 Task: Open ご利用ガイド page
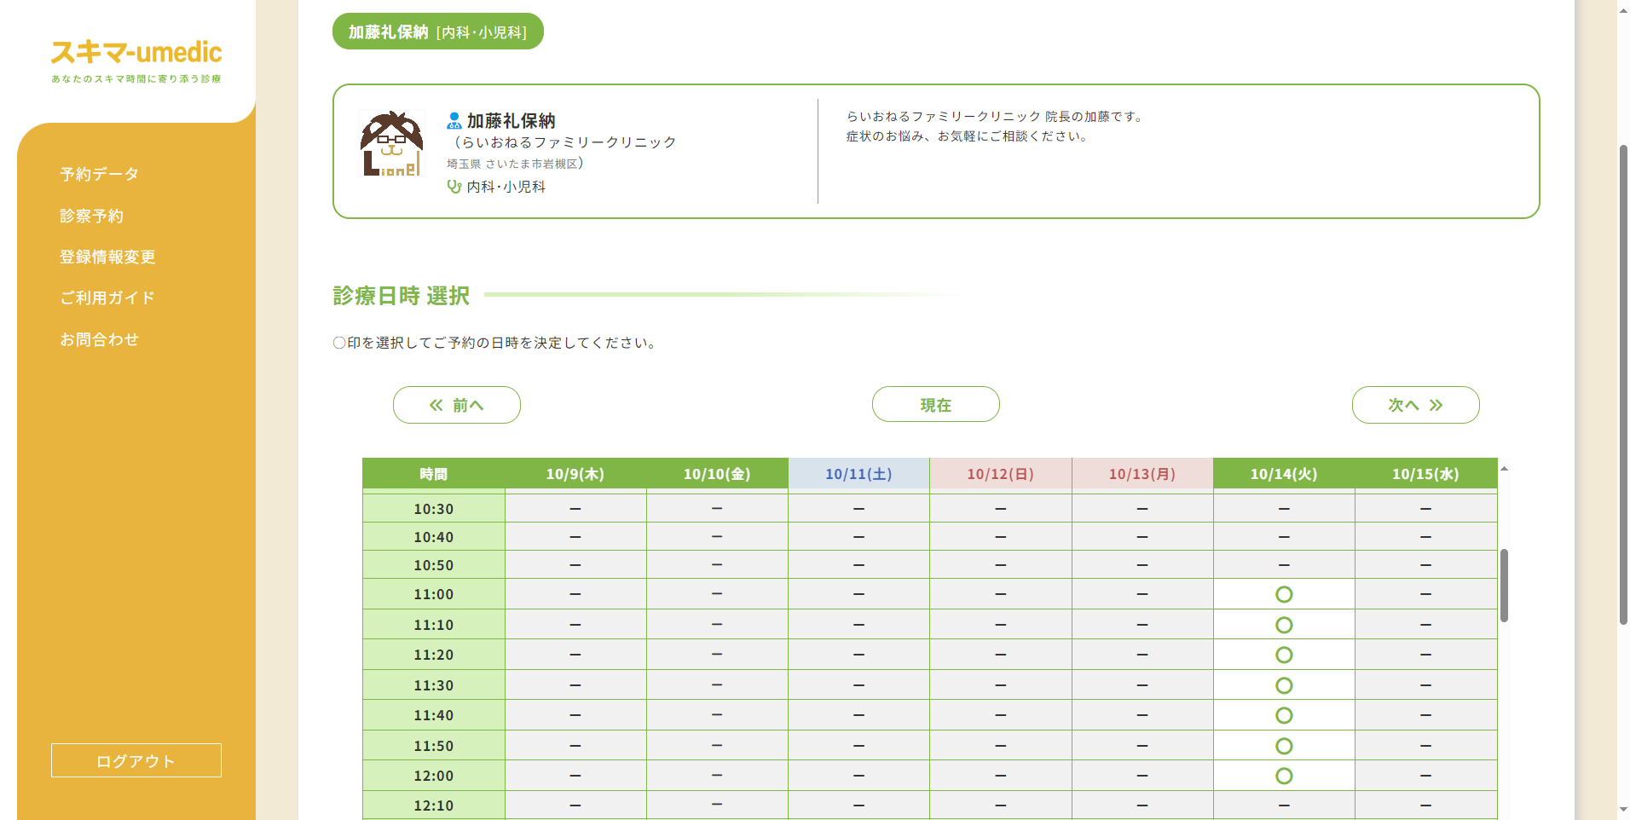tap(107, 297)
